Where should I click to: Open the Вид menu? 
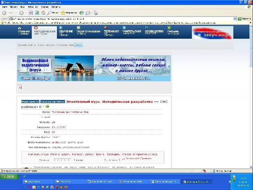[22, 7]
